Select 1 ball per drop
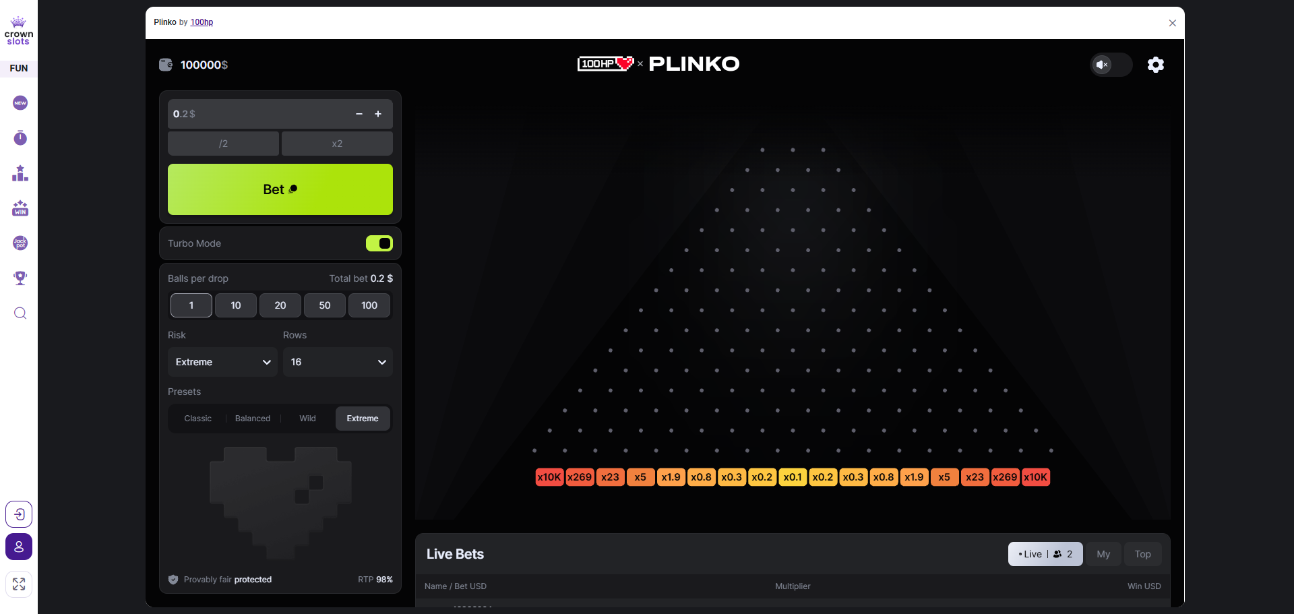The image size is (1294, 614). coord(191,305)
